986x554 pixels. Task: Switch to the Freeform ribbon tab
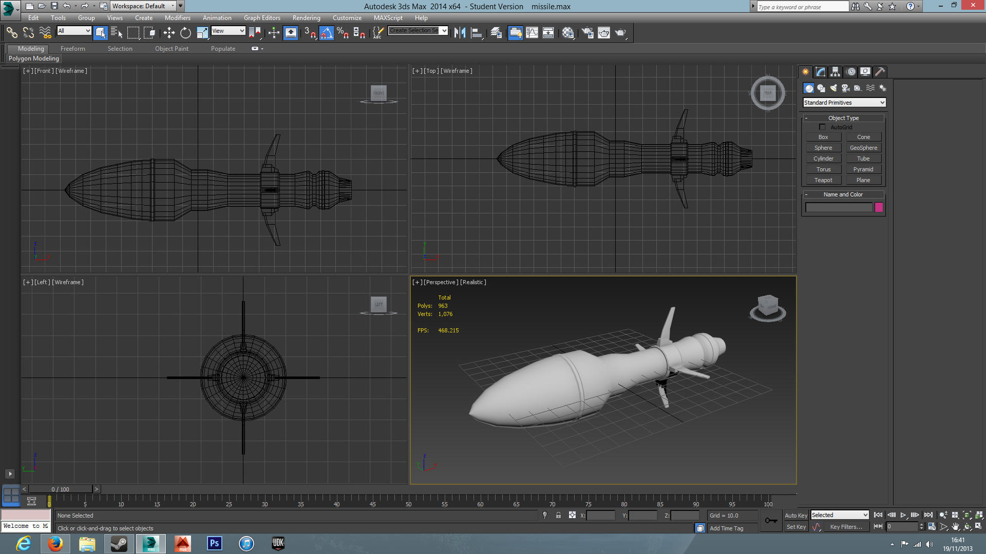click(x=72, y=49)
